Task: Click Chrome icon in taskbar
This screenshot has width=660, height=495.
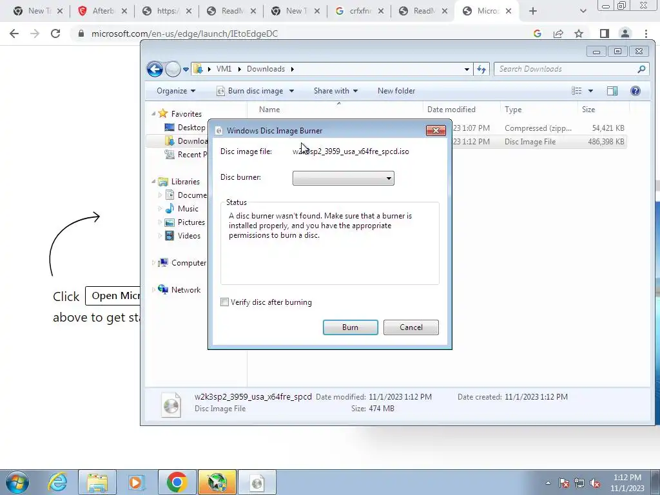Action: click(177, 482)
